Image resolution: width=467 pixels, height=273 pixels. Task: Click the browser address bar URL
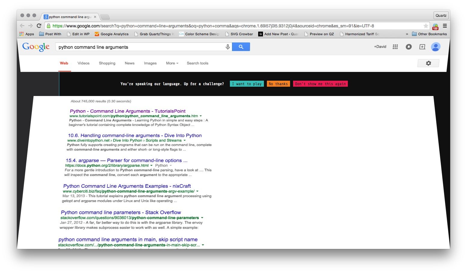click(x=213, y=26)
